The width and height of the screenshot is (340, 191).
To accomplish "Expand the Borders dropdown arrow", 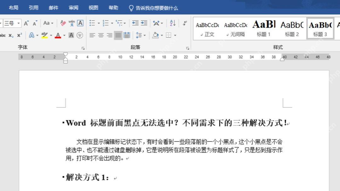I will (175, 35).
